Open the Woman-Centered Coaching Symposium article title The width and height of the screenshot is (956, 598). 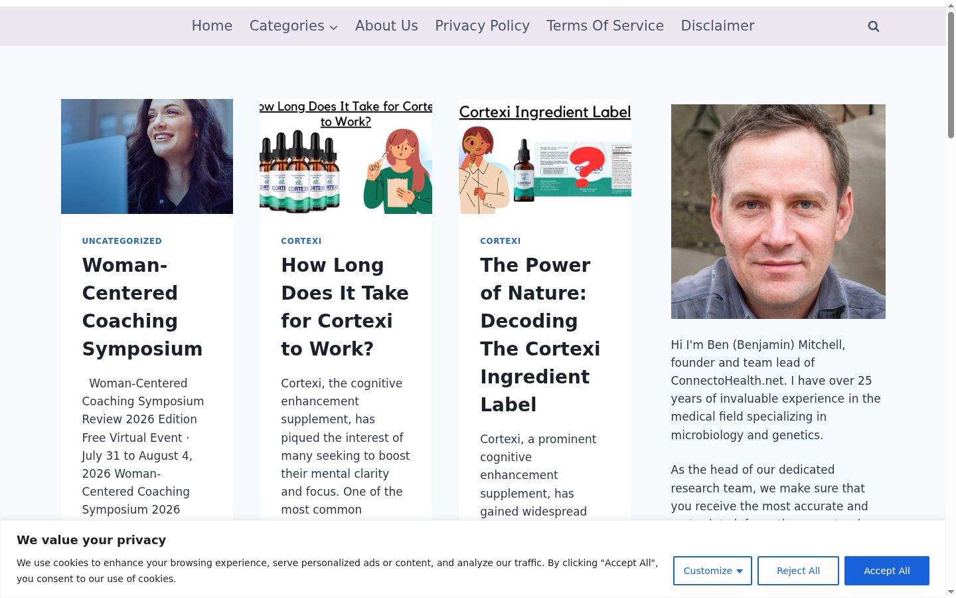tap(143, 307)
